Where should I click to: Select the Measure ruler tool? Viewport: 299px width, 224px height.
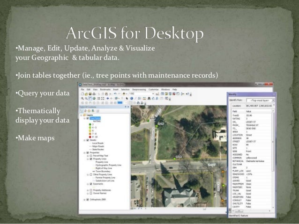(x=144, y=98)
